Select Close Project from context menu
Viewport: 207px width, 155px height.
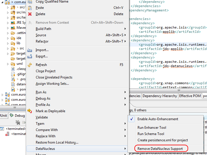coord(45,71)
